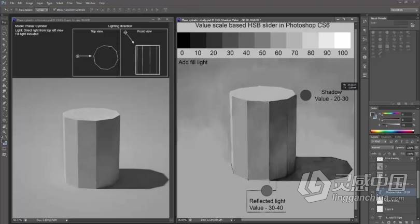Click the brightness slider in Color panel
The image size is (420, 224).
click(391, 124)
